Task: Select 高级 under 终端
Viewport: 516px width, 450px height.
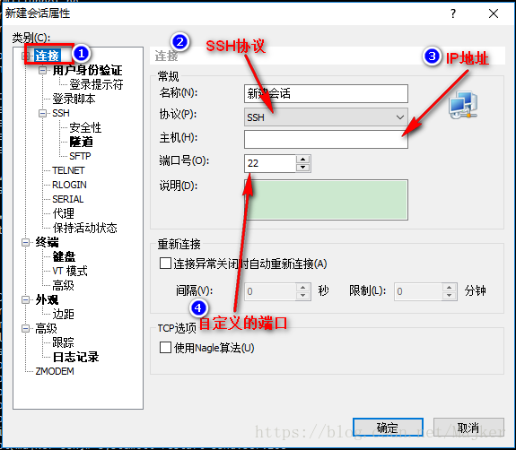Action: pos(63,285)
